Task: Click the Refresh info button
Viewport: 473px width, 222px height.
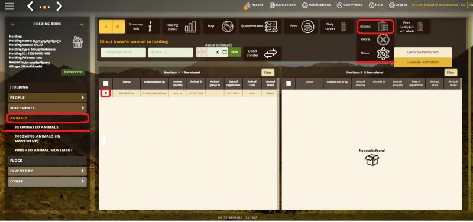Action: click(73, 72)
